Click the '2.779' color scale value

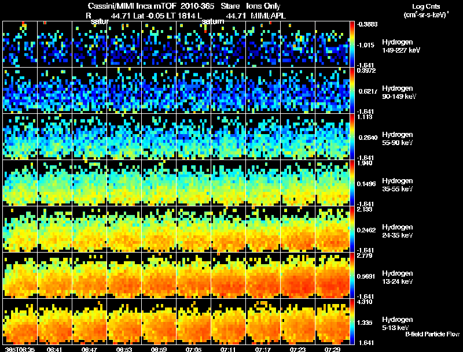click(365, 255)
